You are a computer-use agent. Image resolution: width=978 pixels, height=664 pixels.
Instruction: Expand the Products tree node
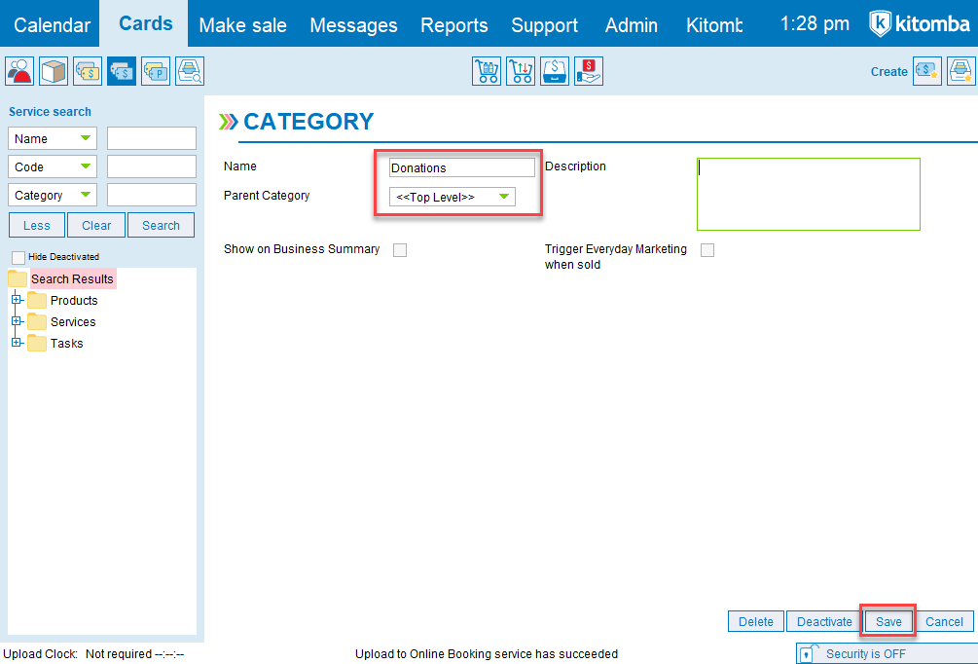pos(17,300)
